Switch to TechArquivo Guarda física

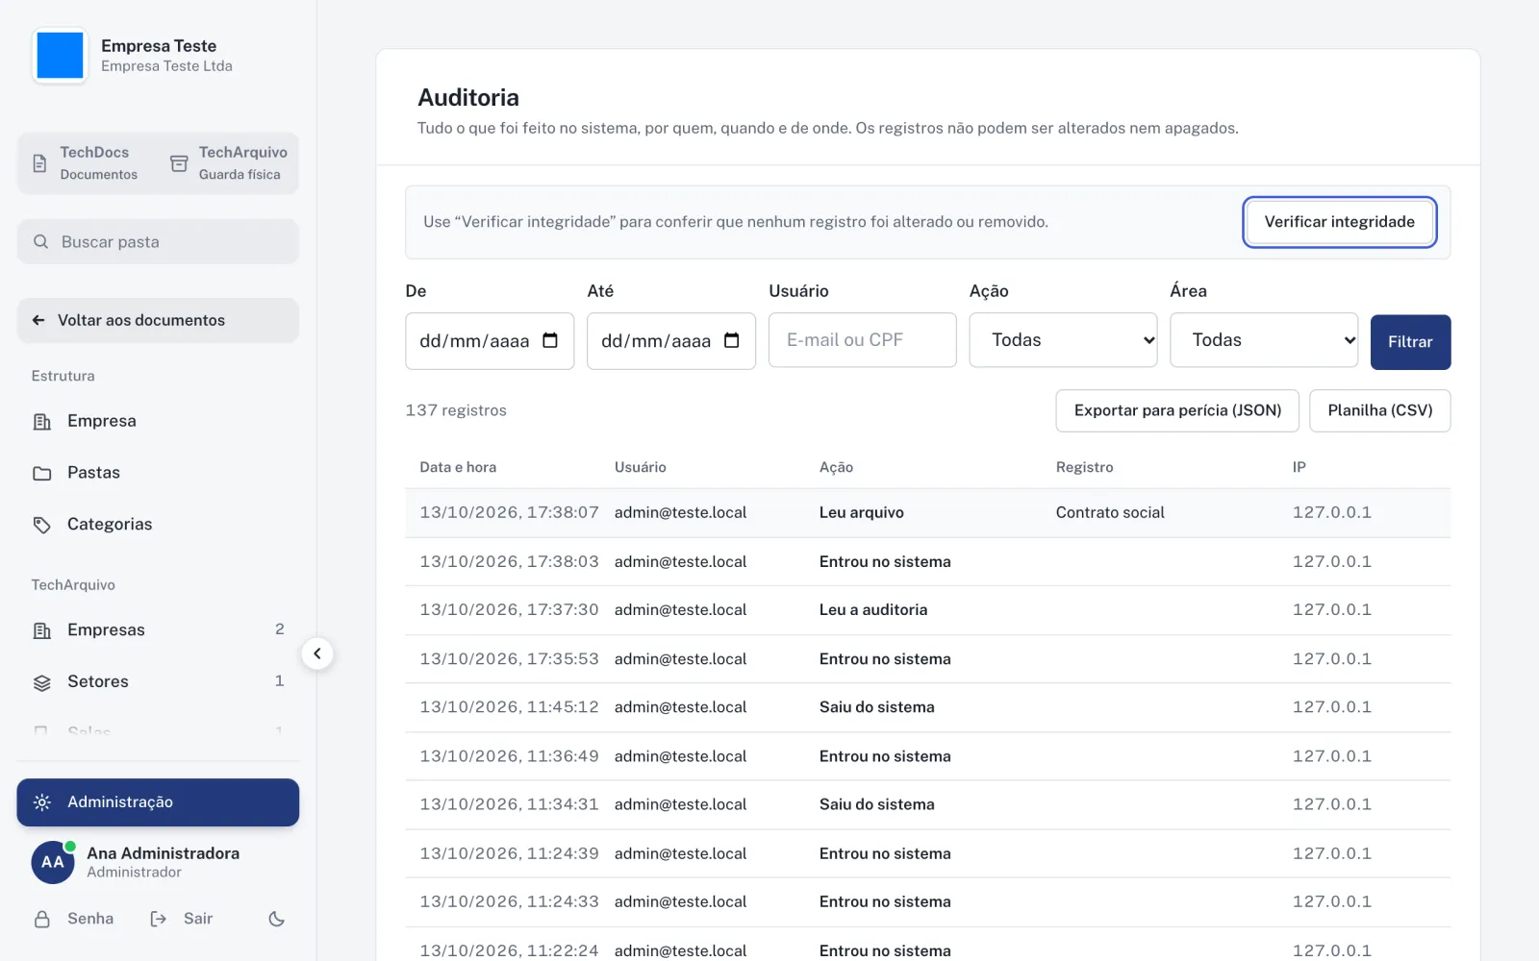pos(229,163)
